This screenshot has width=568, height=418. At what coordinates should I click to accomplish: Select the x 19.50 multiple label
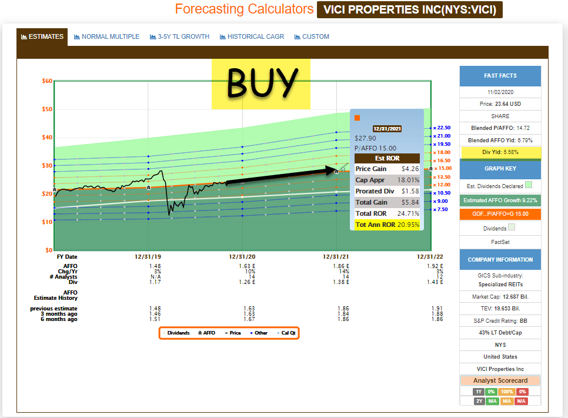coord(442,144)
